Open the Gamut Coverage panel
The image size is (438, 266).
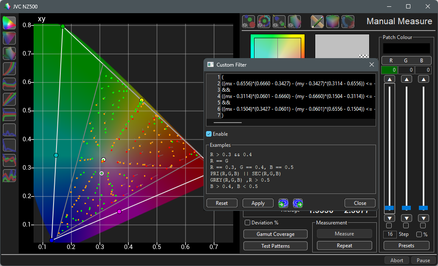tap(275, 234)
